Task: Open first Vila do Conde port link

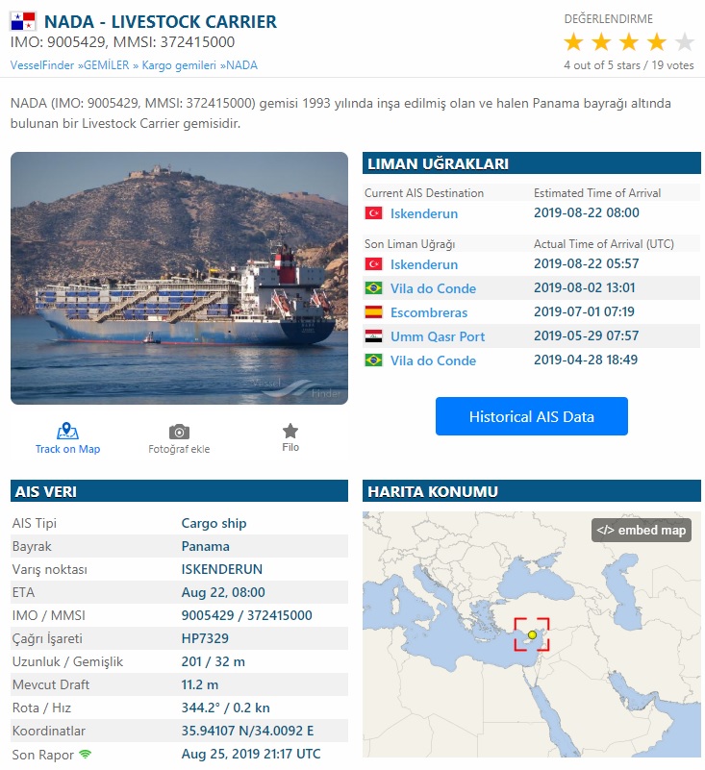Action: point(433,288)
